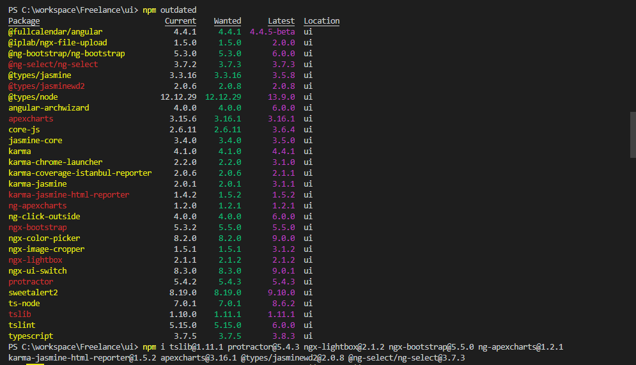Screen dimensions: 636x365
Task: Click the 'karma-chrome-launcher' package name
Action: pyautogui.click(x=55, y=162)
